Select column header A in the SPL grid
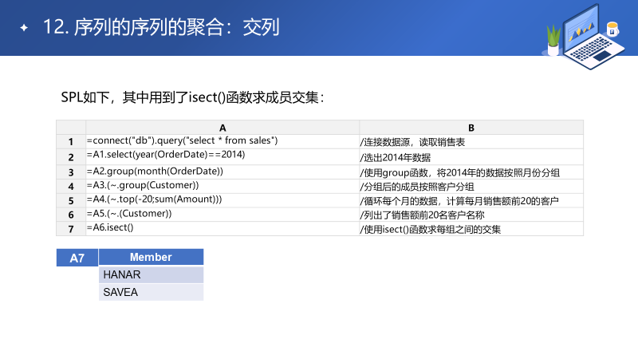The image size is (638, 359). (x=223, y=128)
